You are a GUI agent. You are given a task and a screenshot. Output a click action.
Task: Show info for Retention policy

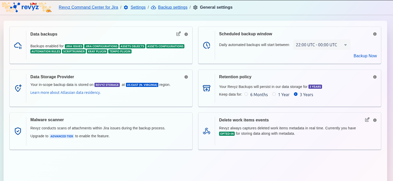pyautogui.click(x=375, y=77)
